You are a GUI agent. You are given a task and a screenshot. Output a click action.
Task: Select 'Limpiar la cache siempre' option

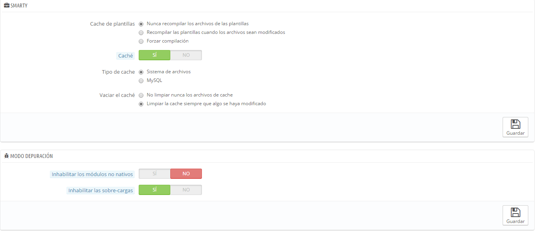(x=141, y=104)
